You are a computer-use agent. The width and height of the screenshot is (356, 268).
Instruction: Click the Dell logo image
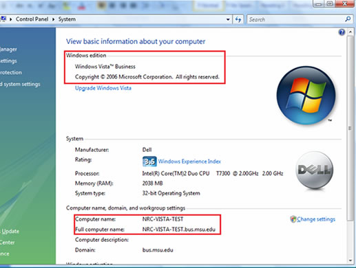(x=315, y=170)
